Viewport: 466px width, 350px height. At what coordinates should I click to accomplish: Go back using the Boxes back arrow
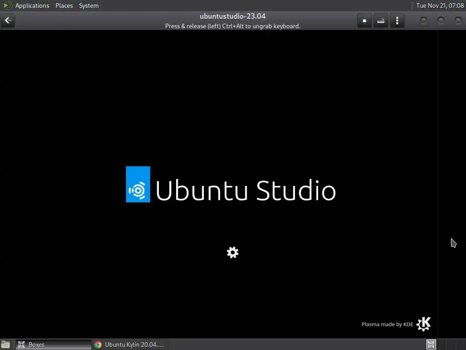pos(8,21)
